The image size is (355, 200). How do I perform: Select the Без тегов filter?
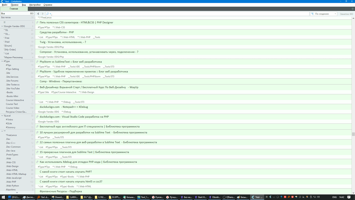[x=6, y=18]
